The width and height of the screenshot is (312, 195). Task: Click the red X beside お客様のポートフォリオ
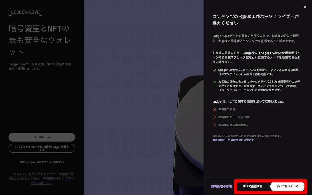215,117
